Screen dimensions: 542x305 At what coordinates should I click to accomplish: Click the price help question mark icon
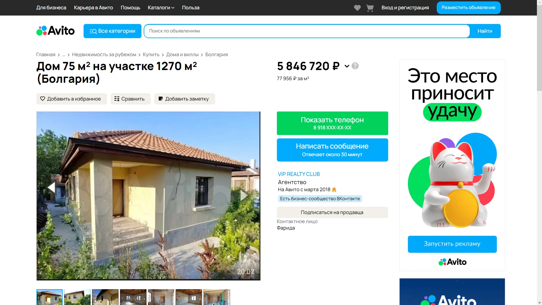coord(355,66)
